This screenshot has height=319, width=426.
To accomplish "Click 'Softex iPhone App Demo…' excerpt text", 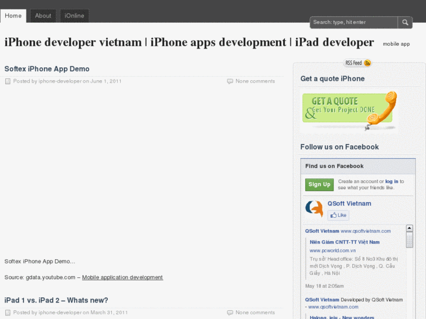I will 40,262.
